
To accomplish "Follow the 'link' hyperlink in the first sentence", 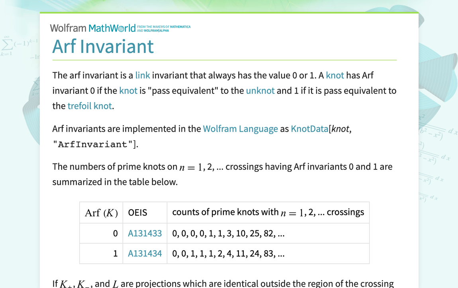I will point(143,75).
